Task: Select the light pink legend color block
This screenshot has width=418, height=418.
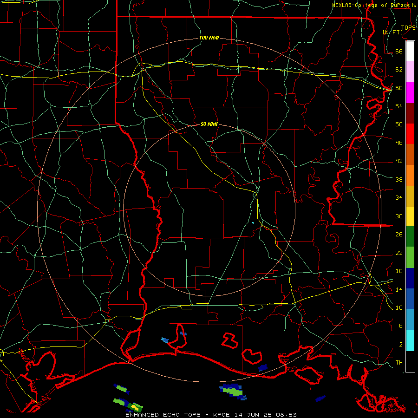Action: [x=410, y=71]
